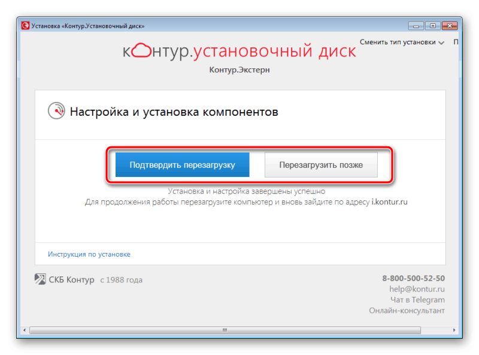Click the phone number 8-800-500-52-50
Viewport: 479px width, 355px height.
(413, 278)
